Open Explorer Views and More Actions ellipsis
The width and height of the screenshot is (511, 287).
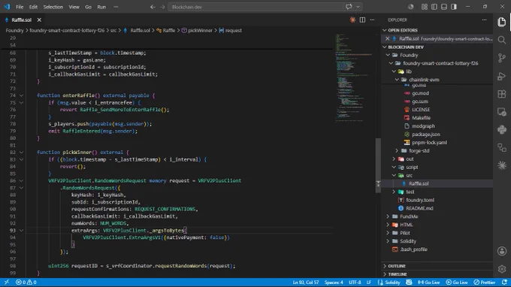[484, 20]
